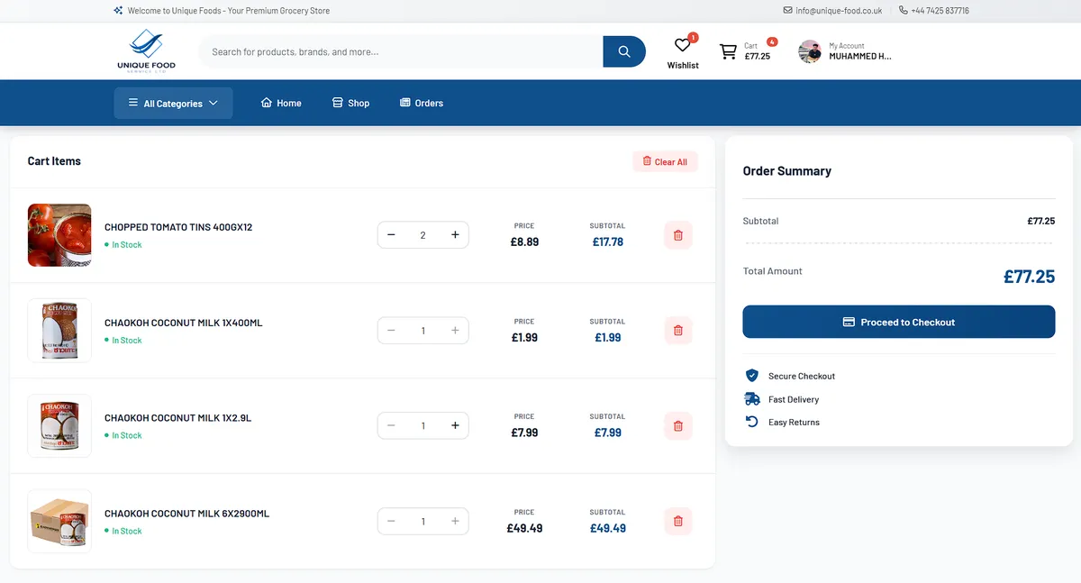Open the Wishlist heart icon

pyautogui.click(x=683, y=45)
